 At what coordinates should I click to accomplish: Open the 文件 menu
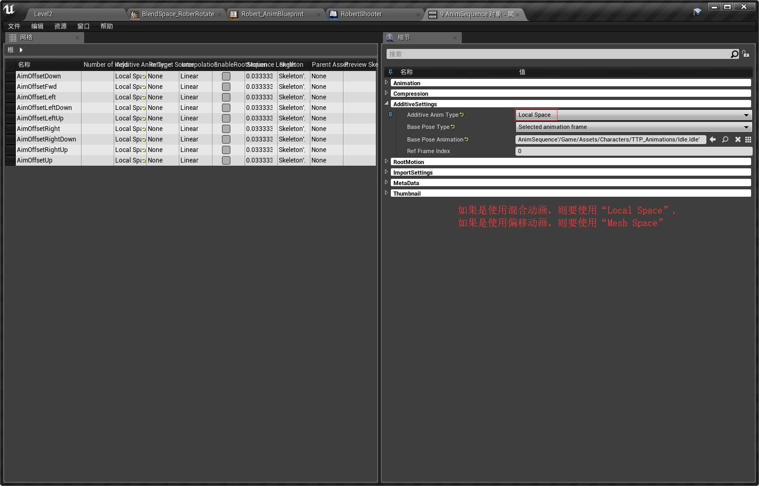point(14,26)
